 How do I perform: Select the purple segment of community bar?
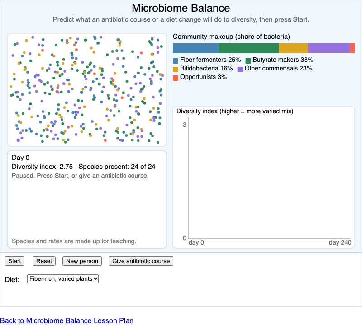click(329, 48)
